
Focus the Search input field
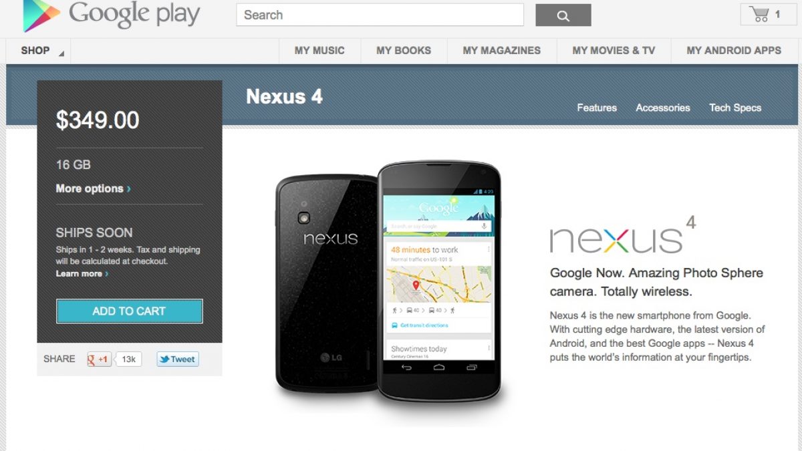tap(380, 15)
